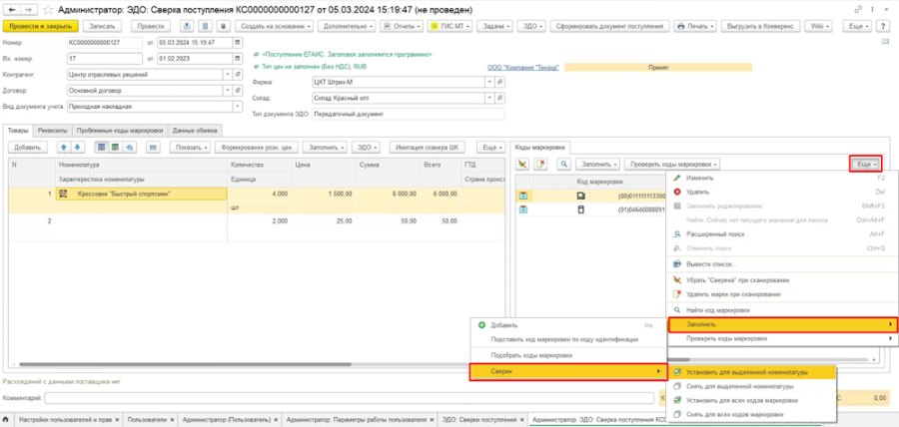Open ЭДО: Сверки поступления bottom tab
The image size is (899, 427).
(481, 420)
